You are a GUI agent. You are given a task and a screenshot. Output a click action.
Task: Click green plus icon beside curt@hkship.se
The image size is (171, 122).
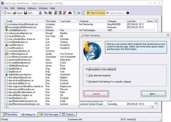(x=7, y=45)
